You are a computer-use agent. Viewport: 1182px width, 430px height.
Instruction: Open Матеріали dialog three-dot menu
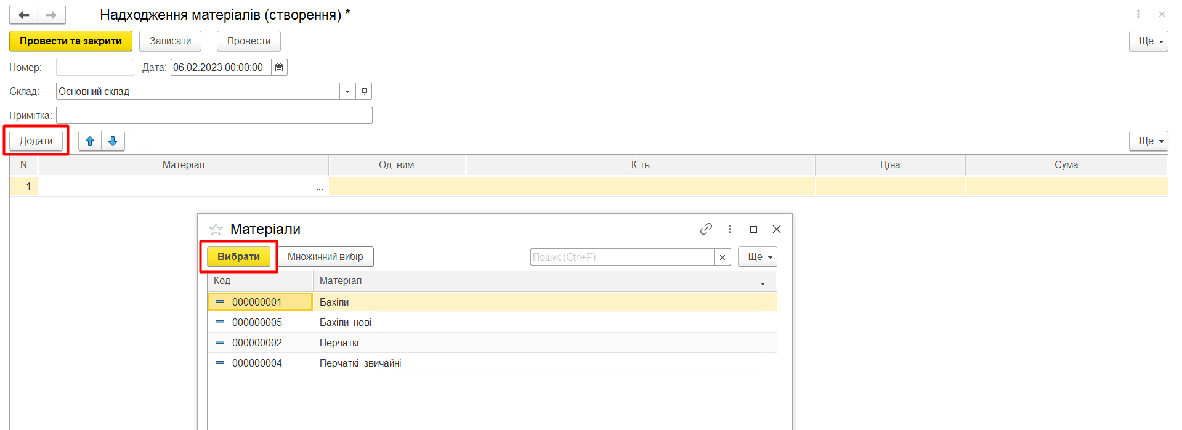(730, 229)
